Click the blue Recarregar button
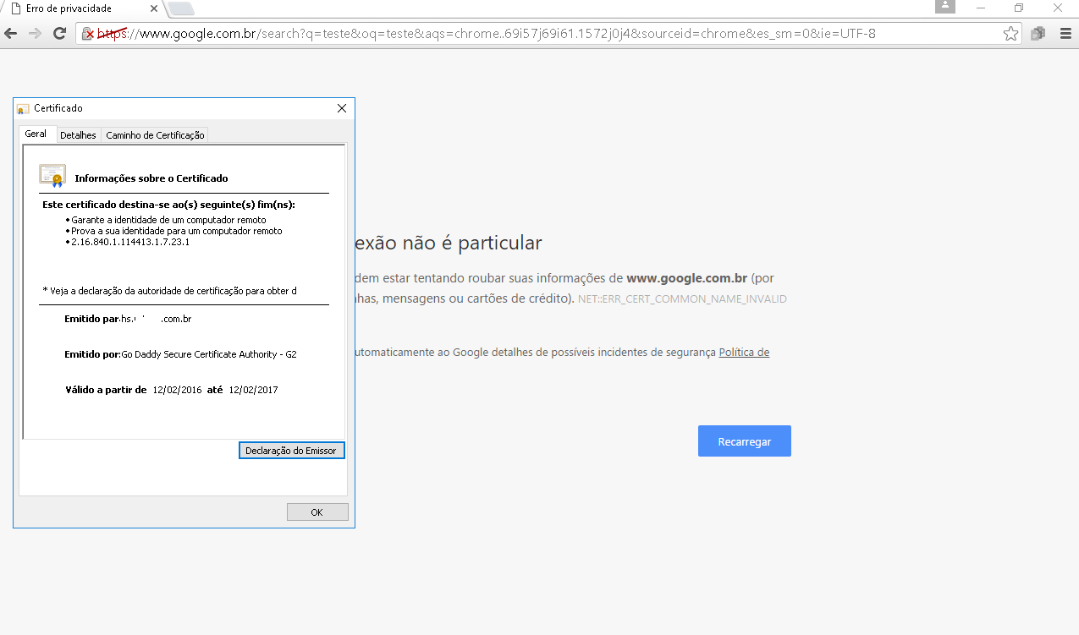 tap(745, 441)
